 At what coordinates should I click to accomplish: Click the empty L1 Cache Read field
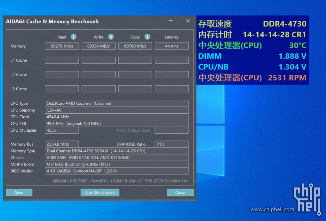[62, 60]
